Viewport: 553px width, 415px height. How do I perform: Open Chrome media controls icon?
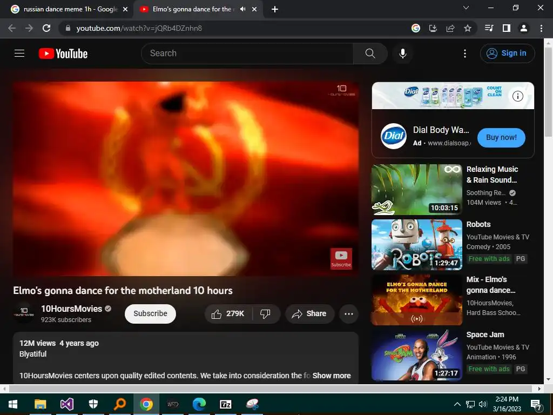pos(489,28)
